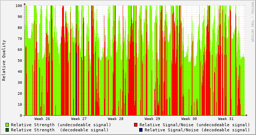Click the 100 value on y-axis
256x135 pixels.
[19, 6]
